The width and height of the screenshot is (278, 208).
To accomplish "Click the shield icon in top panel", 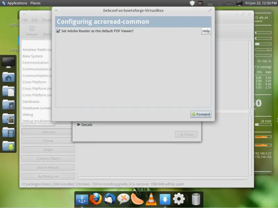I will pos(192,3).
